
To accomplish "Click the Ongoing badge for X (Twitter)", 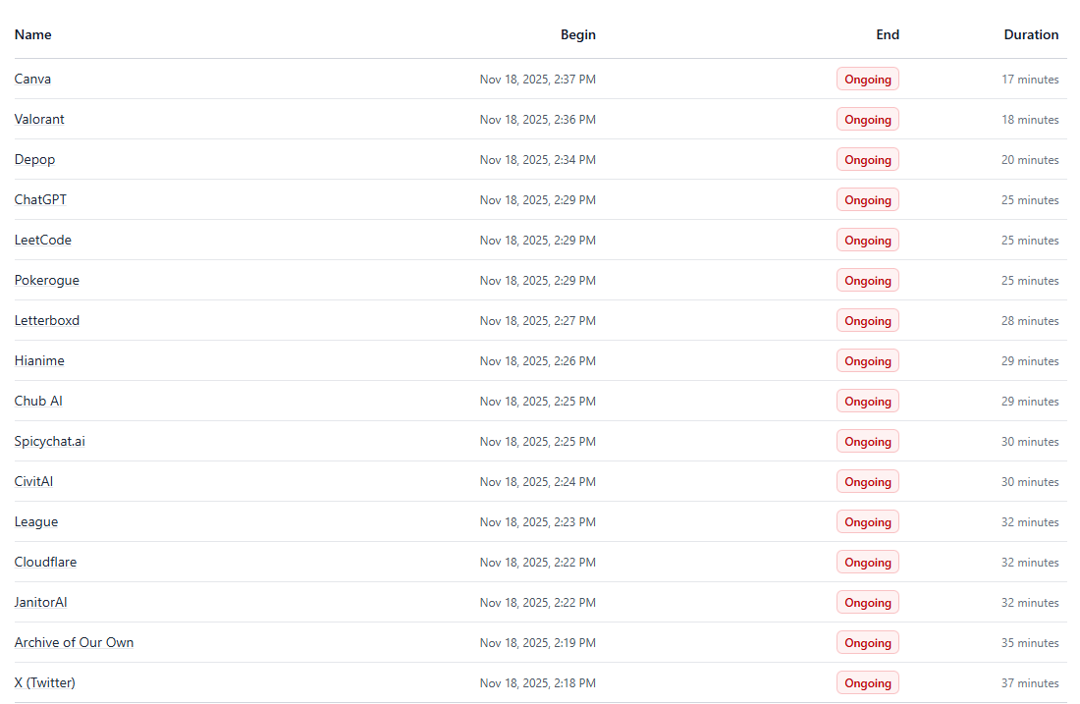I will point(868,682).
